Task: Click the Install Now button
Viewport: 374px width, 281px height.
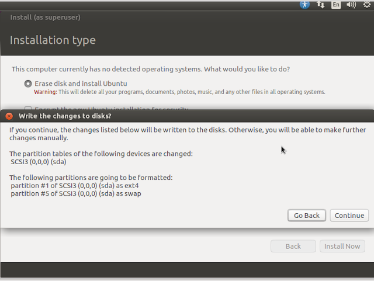Action: [x=342, y=246]
